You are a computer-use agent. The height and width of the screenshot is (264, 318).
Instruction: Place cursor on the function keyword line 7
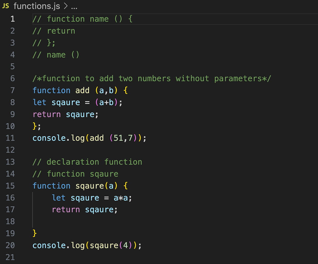51,90
